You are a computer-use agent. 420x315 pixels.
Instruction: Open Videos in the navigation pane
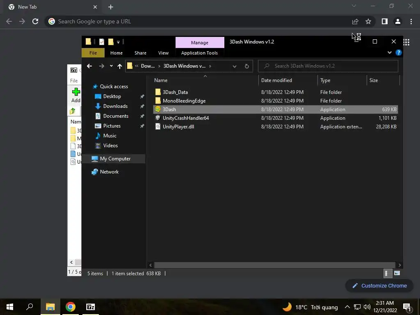pos(110,146)
